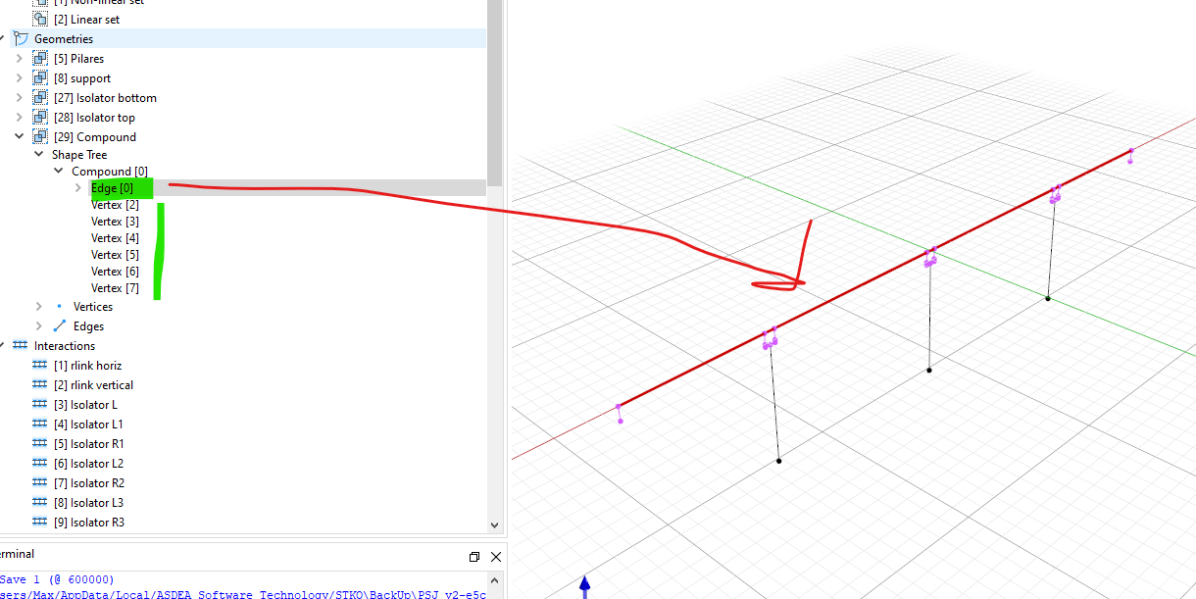The image size is (1196, 599).
Task: Click the line icon beside Edges
Action: [x=59, y=326]
